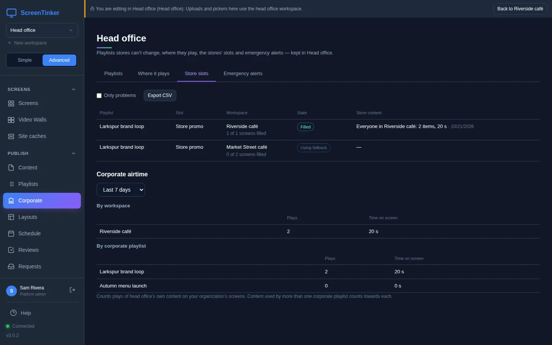This screenshot has width=552, height=345.
Task: Collapse the PUBLISH sidebar section
Action: pos(74,153)
